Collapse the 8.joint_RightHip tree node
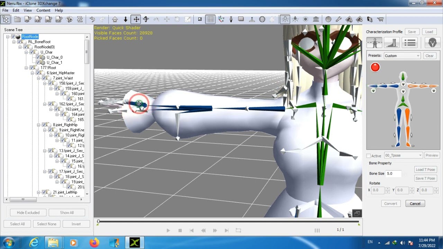Screen dimensions: 443x249 pyautogui.click(x=39, y=125)
